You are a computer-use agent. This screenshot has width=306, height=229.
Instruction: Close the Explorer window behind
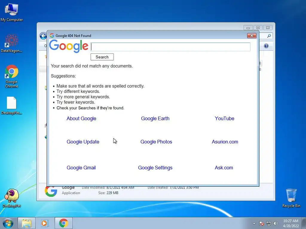[268, 28]
